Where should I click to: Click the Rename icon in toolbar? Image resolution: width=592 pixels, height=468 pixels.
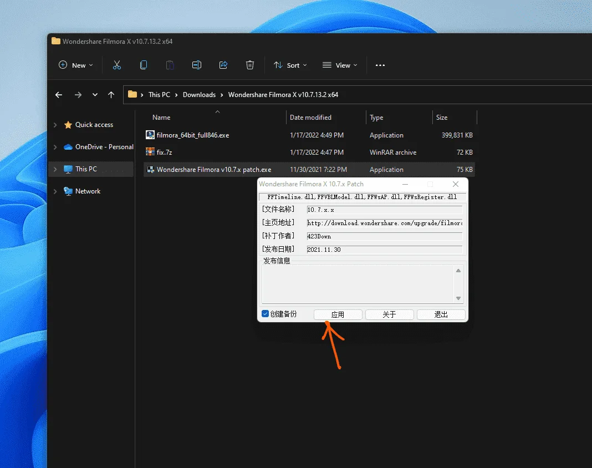[197, 65]
